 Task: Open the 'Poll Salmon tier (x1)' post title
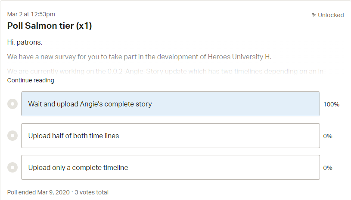coord(50,26)
